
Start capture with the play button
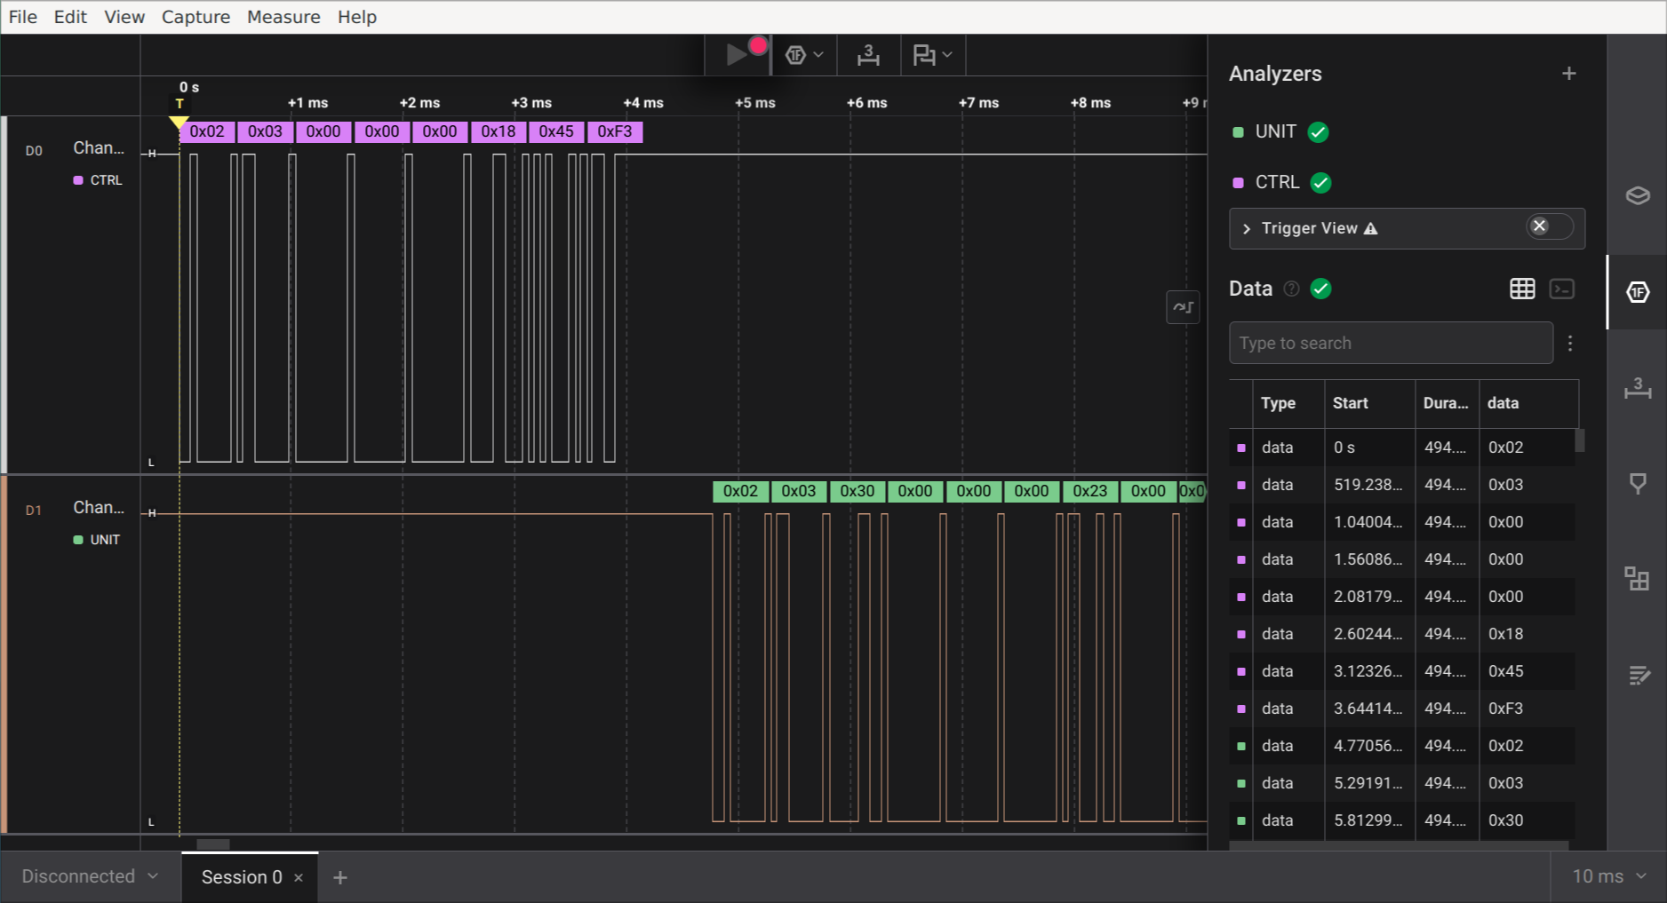[x=737, y=55]
